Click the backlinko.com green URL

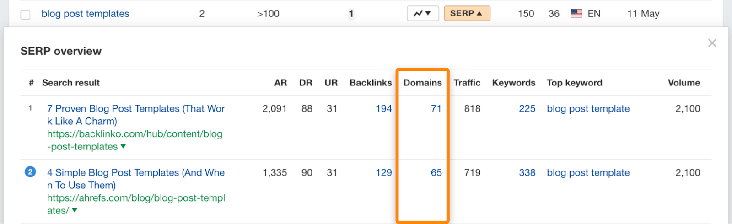point(135,134)
